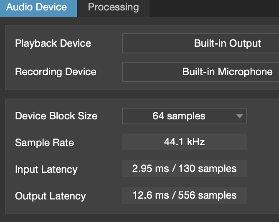This screenshot has height=222, width=279.
Task: Click empty tab bar area beside Processing
Action: (x=214, y=8)
